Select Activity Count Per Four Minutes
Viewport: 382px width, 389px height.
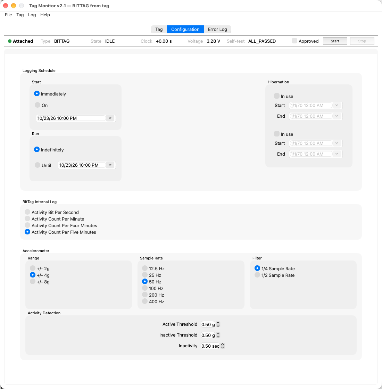coord(27,225)
